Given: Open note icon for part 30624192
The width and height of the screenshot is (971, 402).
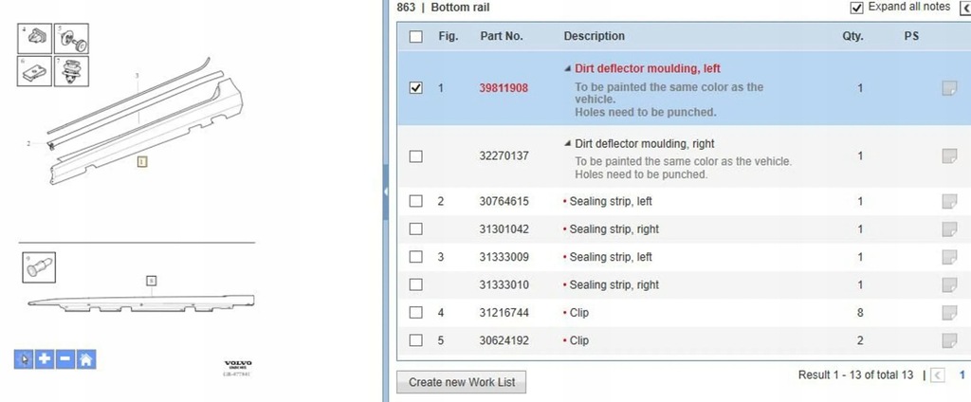Looking at the screenshot, I should pyautogui.click(x=948, y=340).
